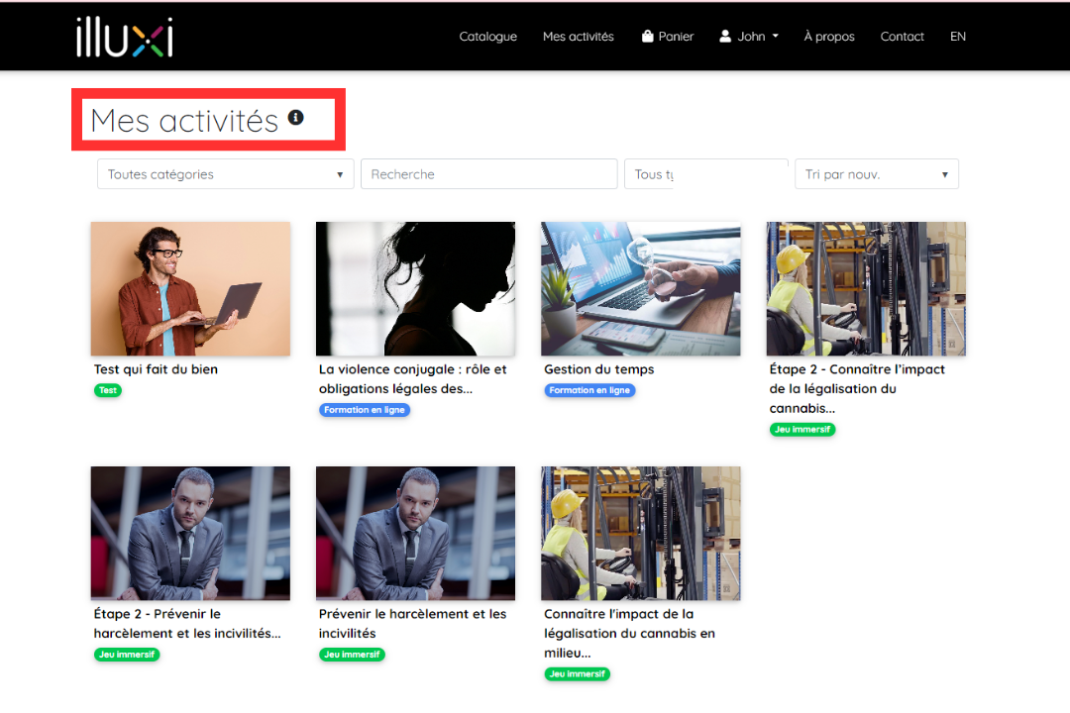Open Prévenir le harcèlement et les incivilités thumbnail

pos(415,534)
